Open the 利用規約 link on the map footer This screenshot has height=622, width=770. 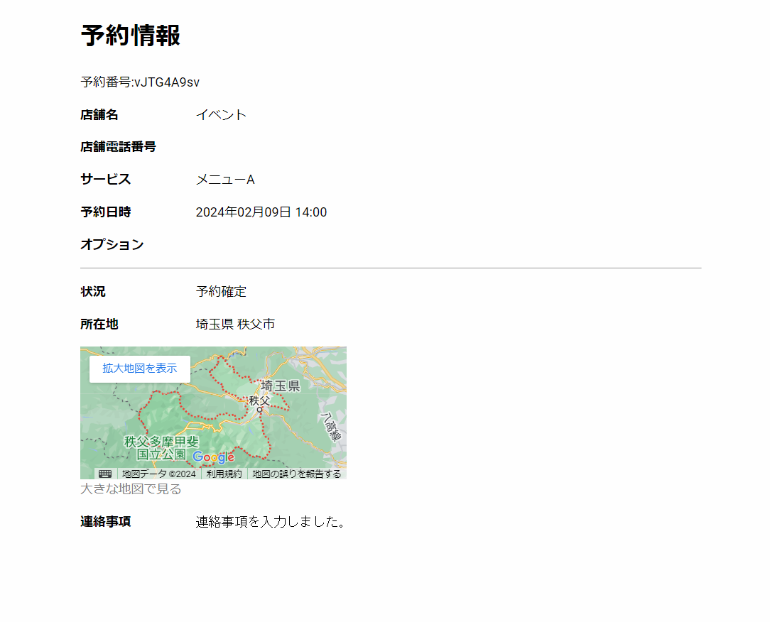[x=224, y=474]
